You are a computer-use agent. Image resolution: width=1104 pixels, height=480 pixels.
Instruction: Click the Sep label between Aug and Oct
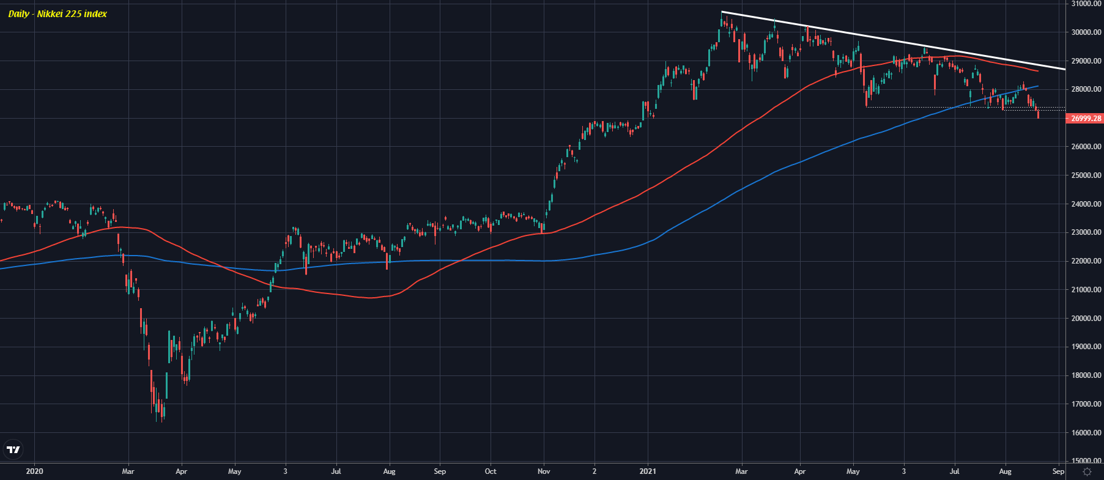click(440, 471)
